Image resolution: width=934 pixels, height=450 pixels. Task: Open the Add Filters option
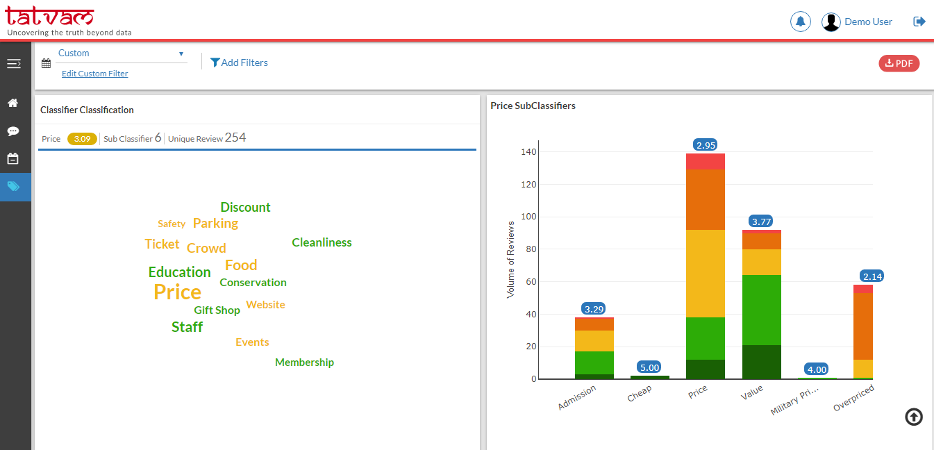click(x=239, y=62)
